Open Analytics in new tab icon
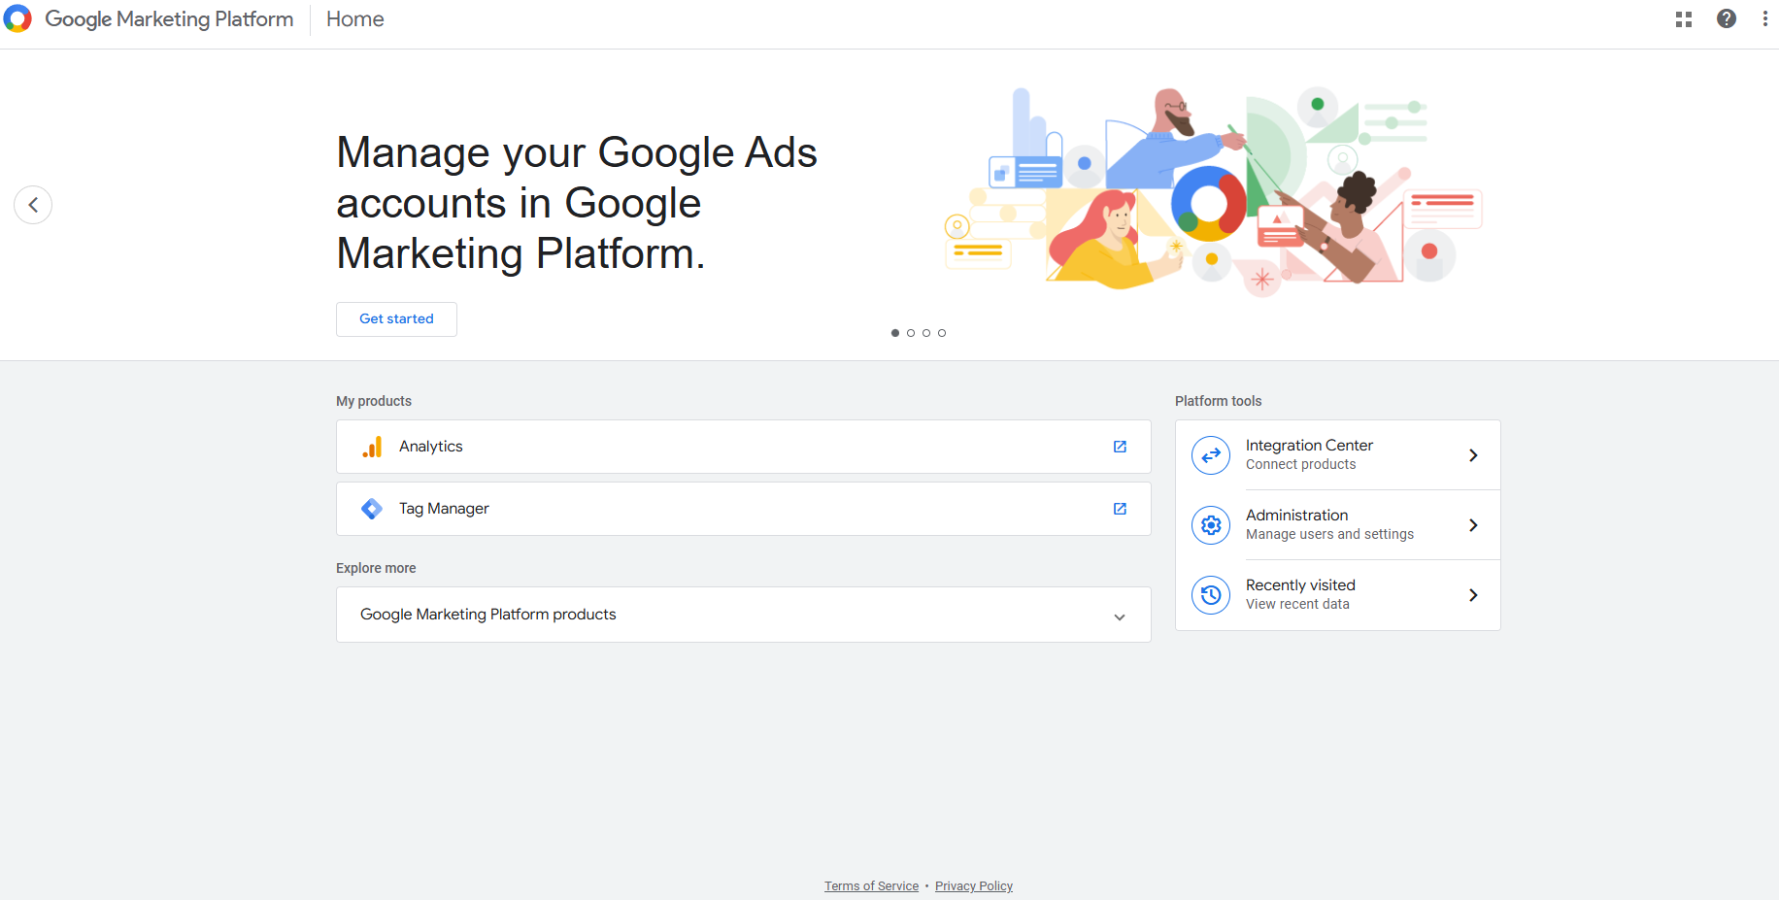1779x900 pixels. coord(1120,447)
